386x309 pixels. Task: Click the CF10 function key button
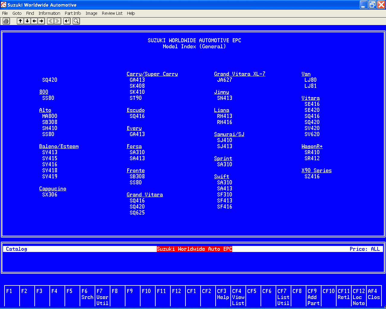(329, 296)
